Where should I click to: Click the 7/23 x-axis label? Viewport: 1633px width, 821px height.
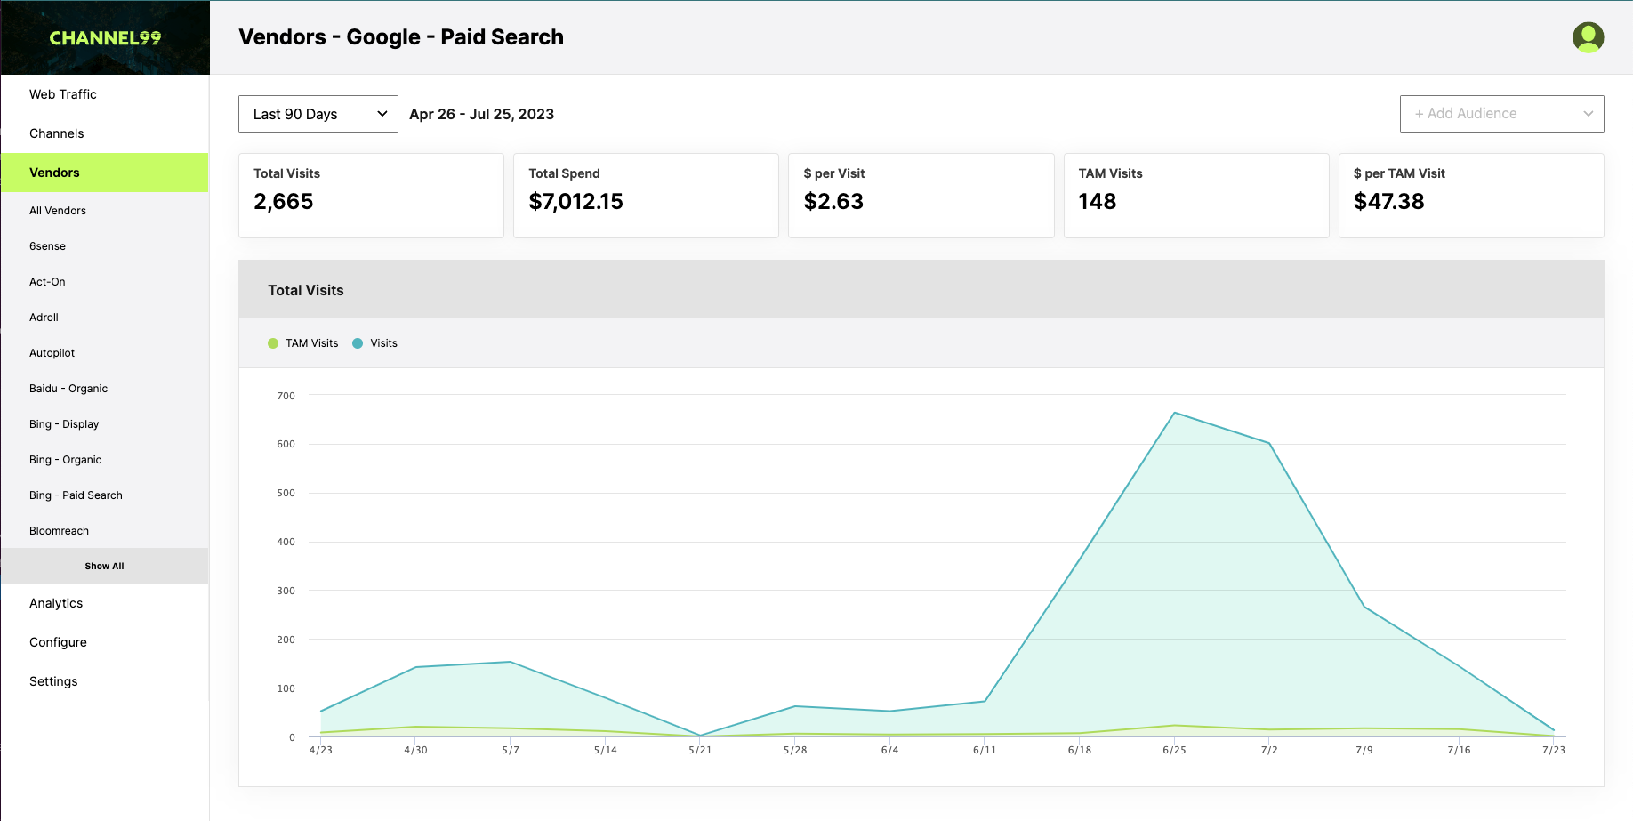click(1554, 750)
